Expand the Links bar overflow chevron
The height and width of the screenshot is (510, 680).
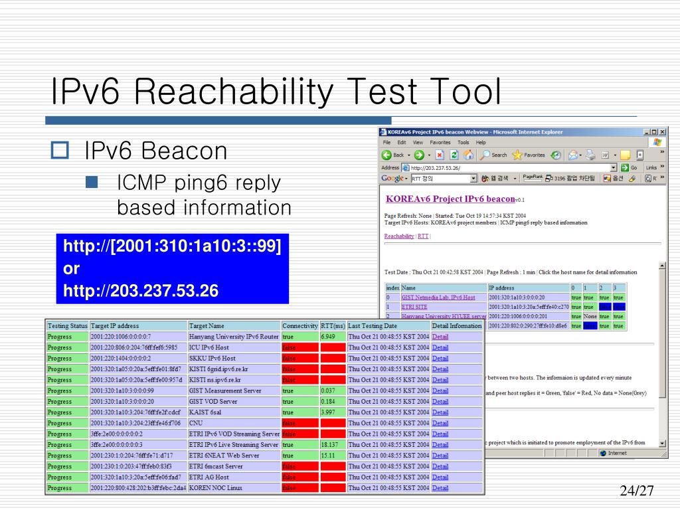coord(662,166)
